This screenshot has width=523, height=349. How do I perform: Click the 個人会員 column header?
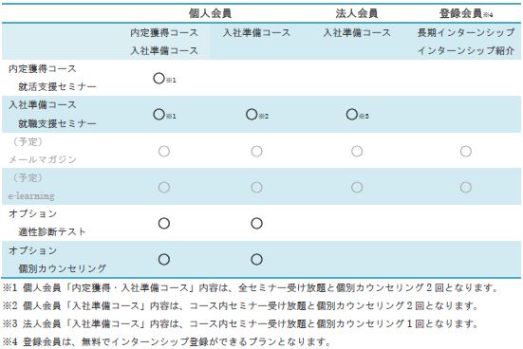click(x=210, y=13)
